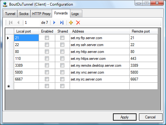Click toolbar grip handle
The height and width of the screenshot is (125, 166).
point(6,23)
